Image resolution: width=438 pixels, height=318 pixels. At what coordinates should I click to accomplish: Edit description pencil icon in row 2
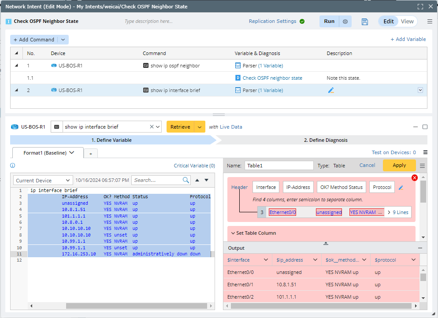point(331,90)
